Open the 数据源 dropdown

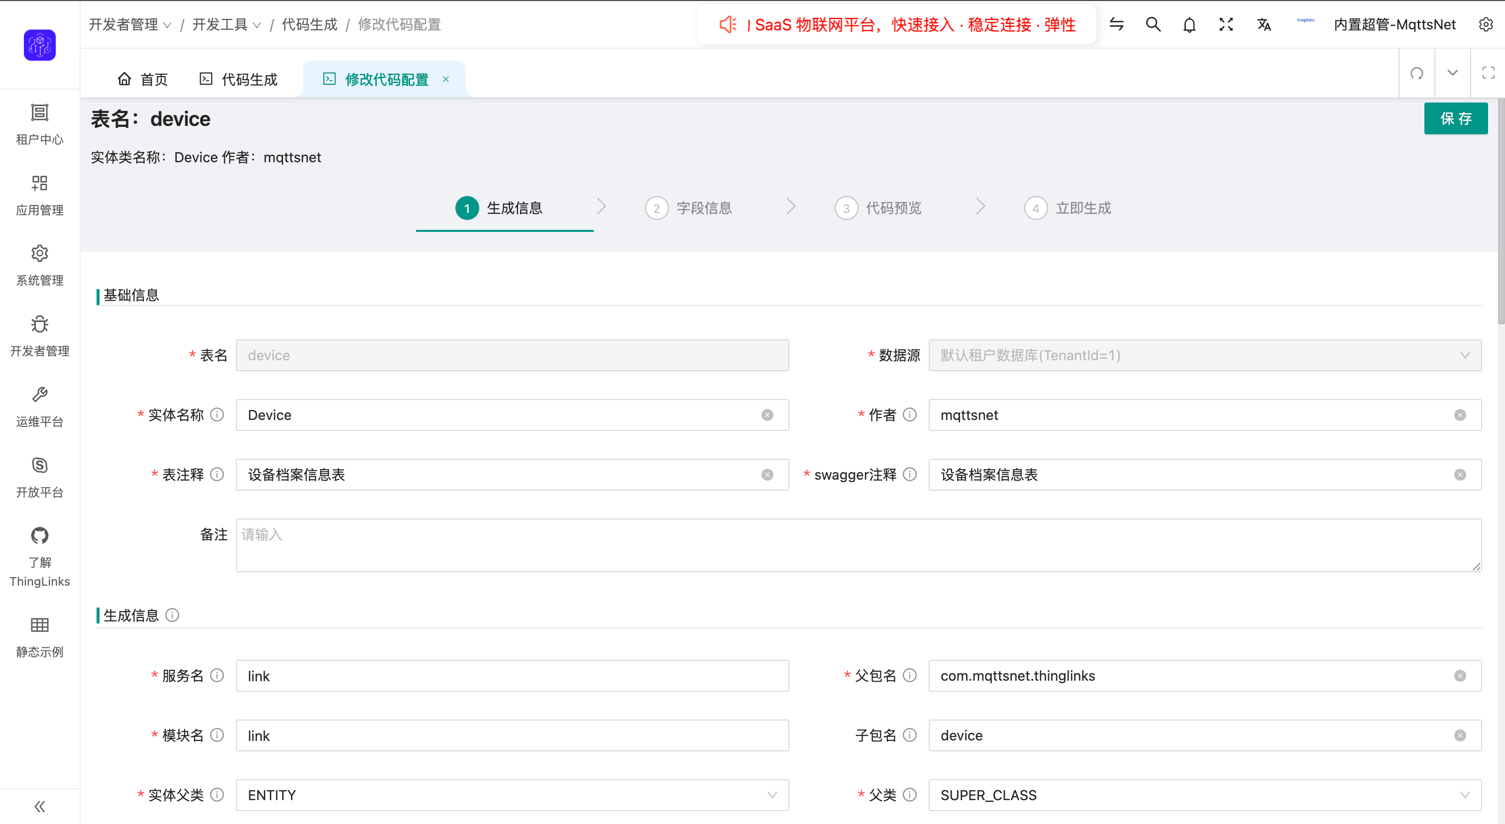pos(1205,355)
